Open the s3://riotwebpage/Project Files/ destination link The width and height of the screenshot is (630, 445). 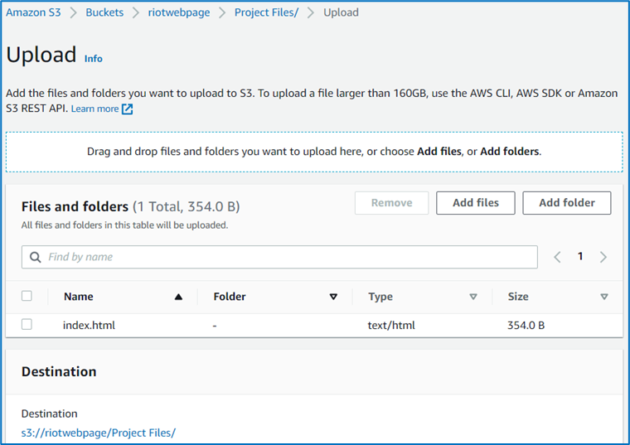99,433
